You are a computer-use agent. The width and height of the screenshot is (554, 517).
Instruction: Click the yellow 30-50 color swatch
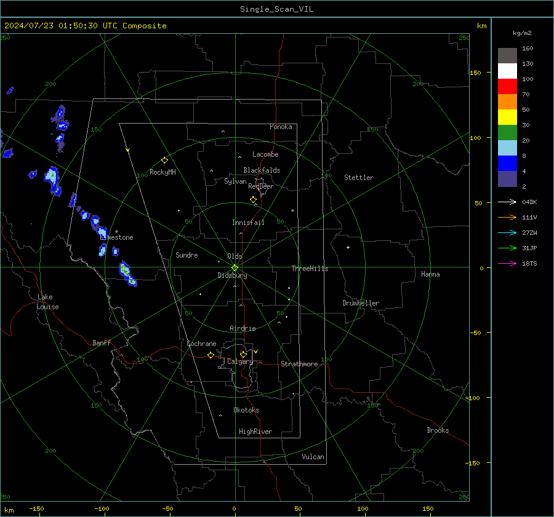507,117
